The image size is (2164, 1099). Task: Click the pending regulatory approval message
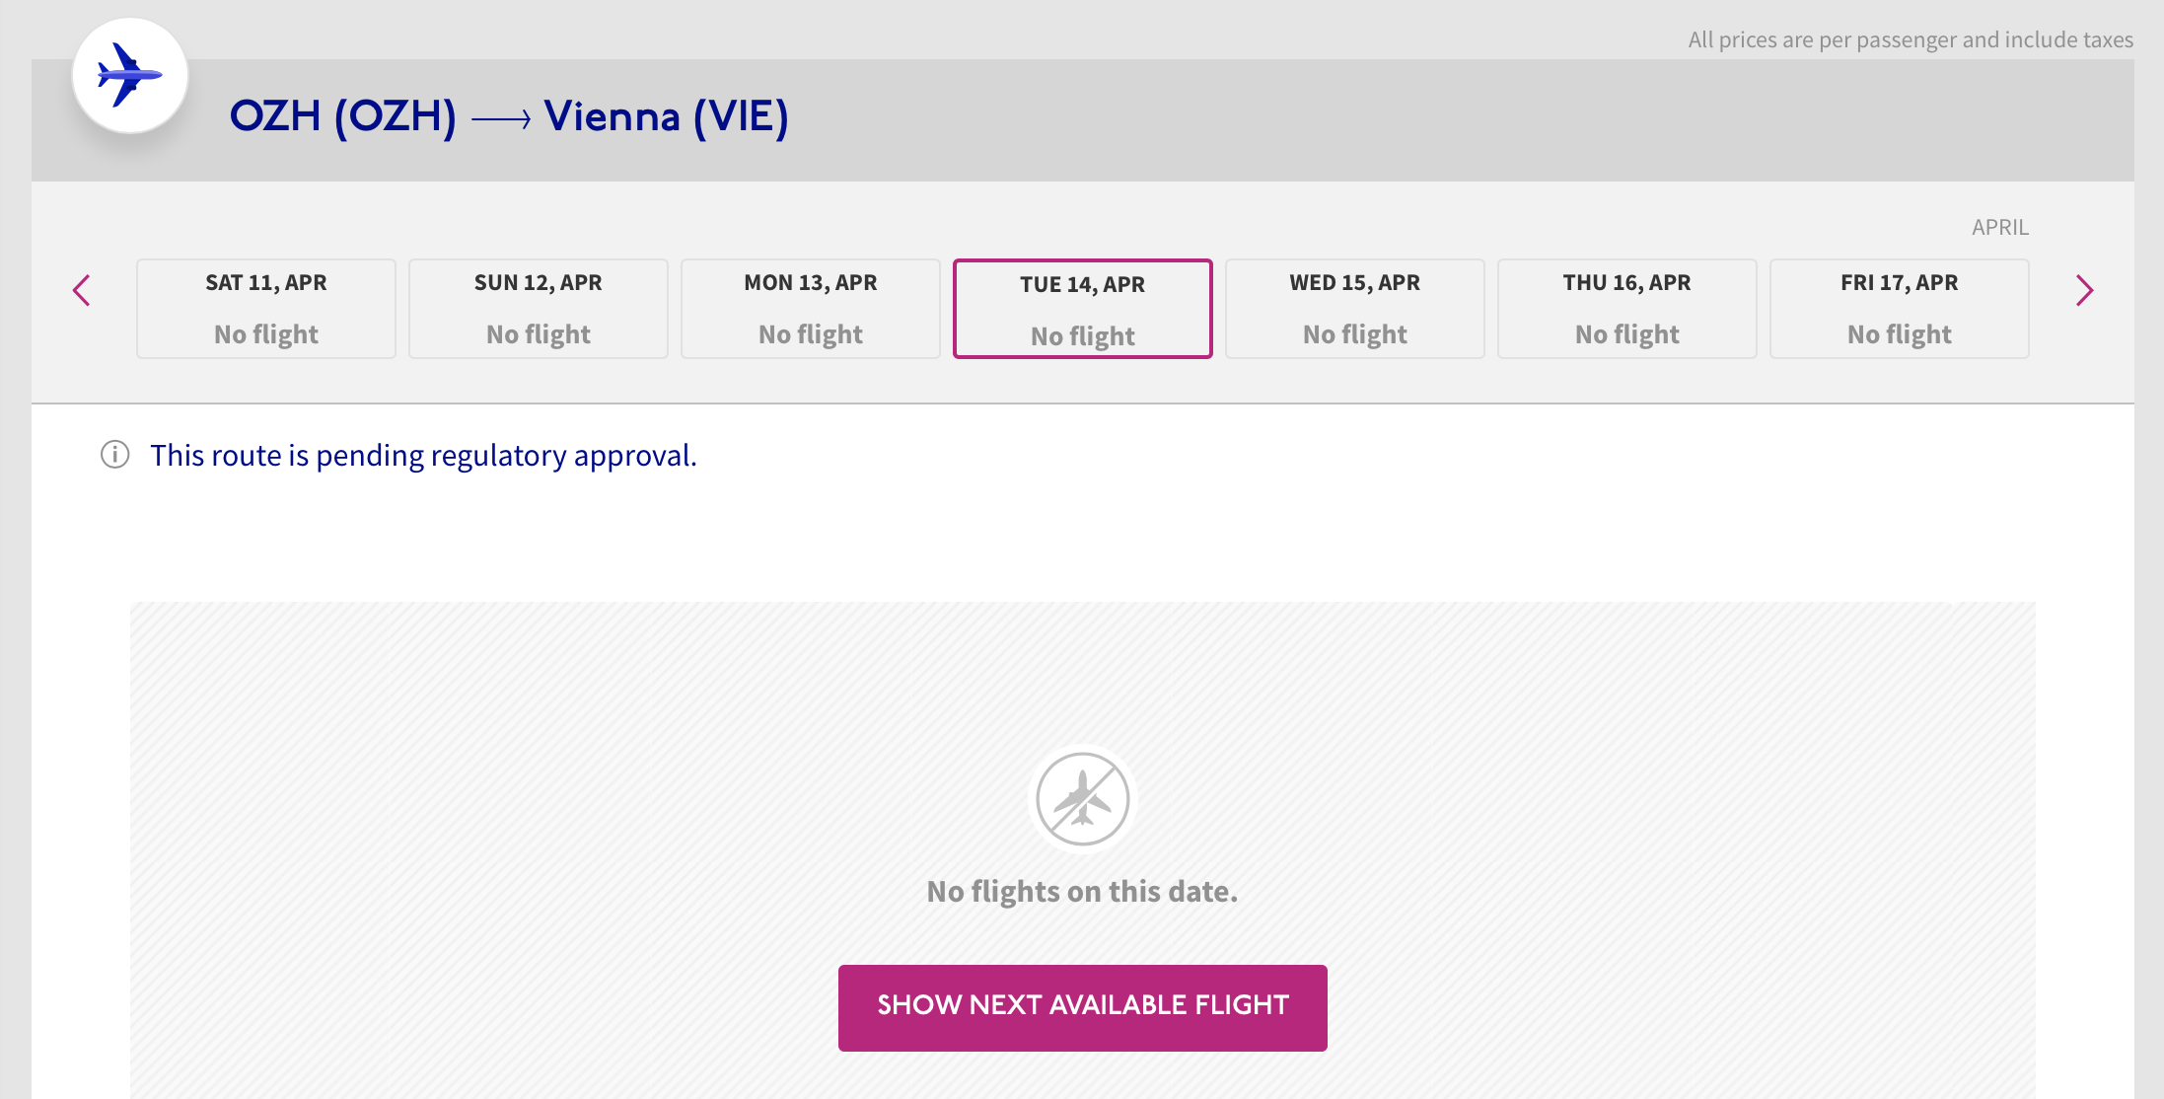tap(423, 456)
